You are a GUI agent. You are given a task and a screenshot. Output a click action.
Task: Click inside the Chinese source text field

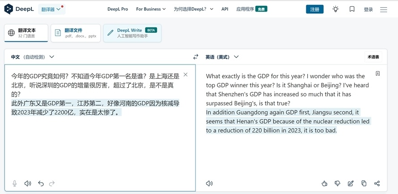coord(100,128)
